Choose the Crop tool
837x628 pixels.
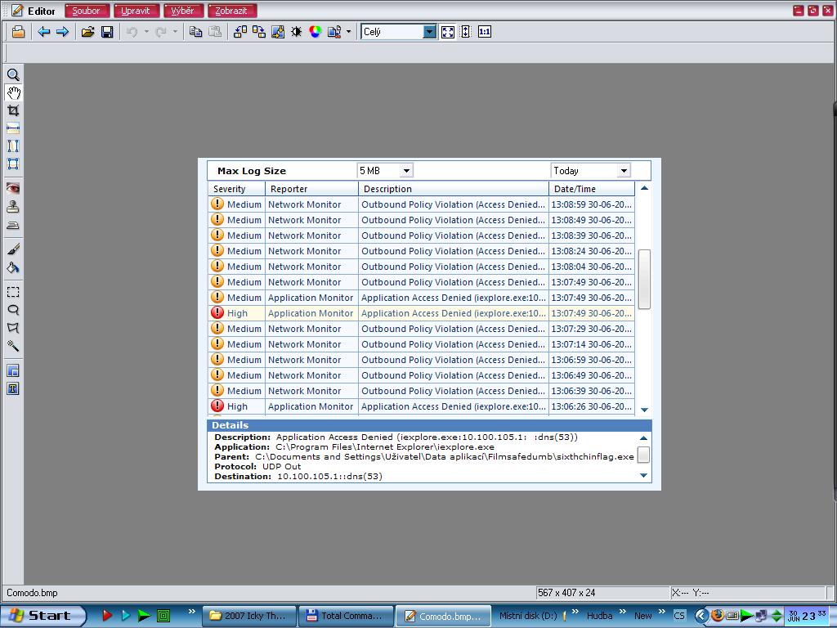(13, 110)
